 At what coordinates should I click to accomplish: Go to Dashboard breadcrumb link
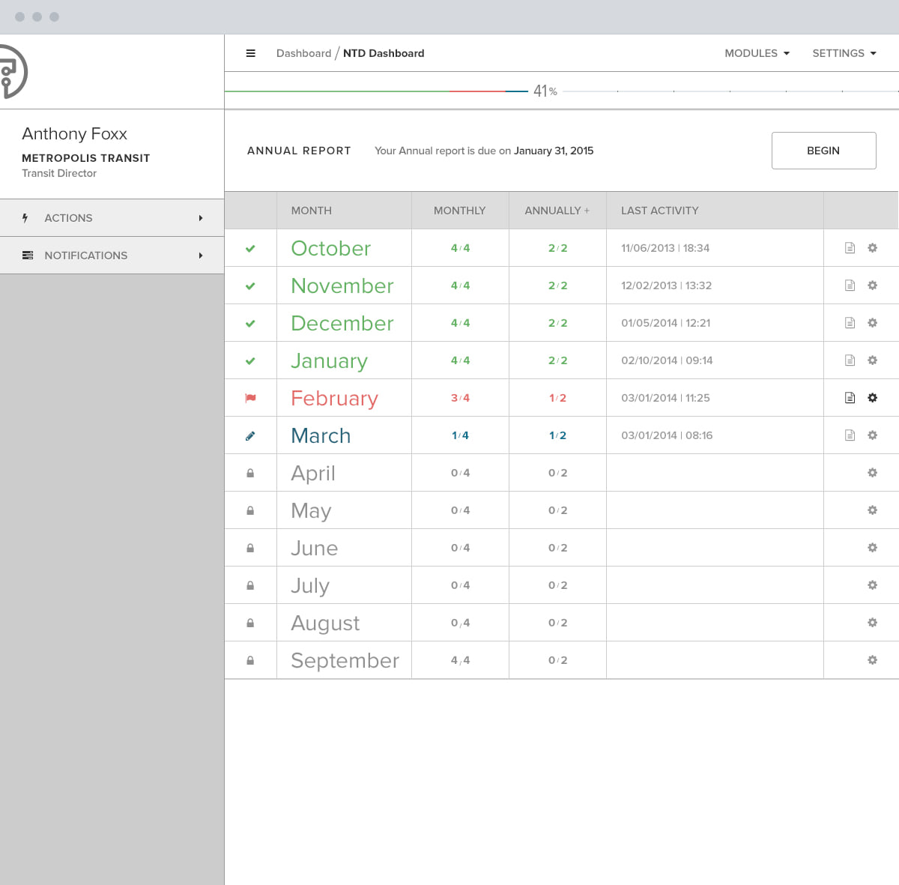pyautogui.click(x=303, y=53)
